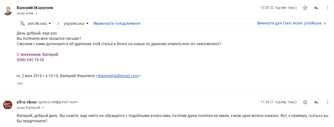The image size is (334, 127).
Task: Open more options for Валерий's message
Action: 328,8
